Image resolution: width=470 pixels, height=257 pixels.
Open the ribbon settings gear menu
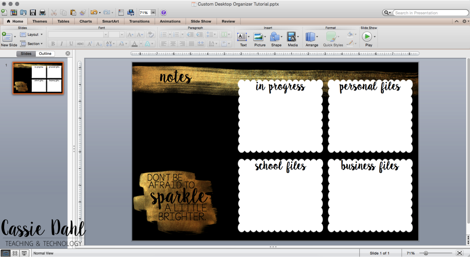point(465,21)
